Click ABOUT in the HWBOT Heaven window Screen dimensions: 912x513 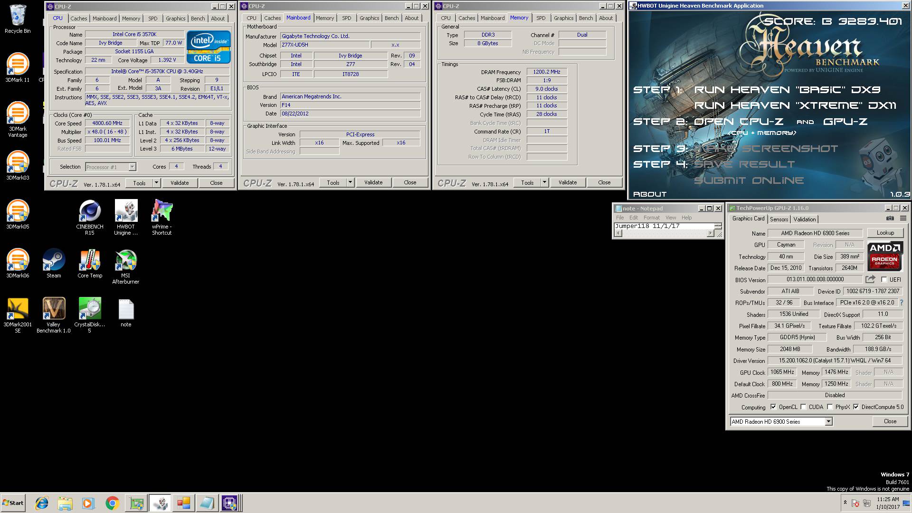coord(650,194)
